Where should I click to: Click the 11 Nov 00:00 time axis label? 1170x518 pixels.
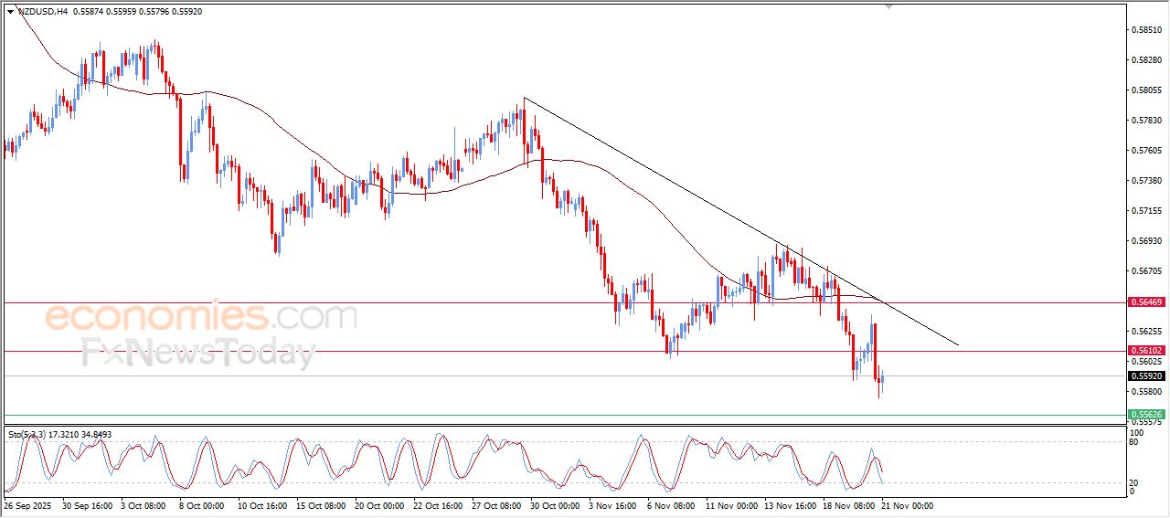(730, 504)
